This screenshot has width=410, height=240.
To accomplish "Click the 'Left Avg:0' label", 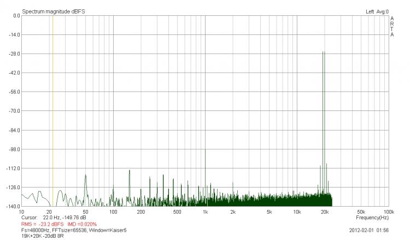I will (377, 12).
